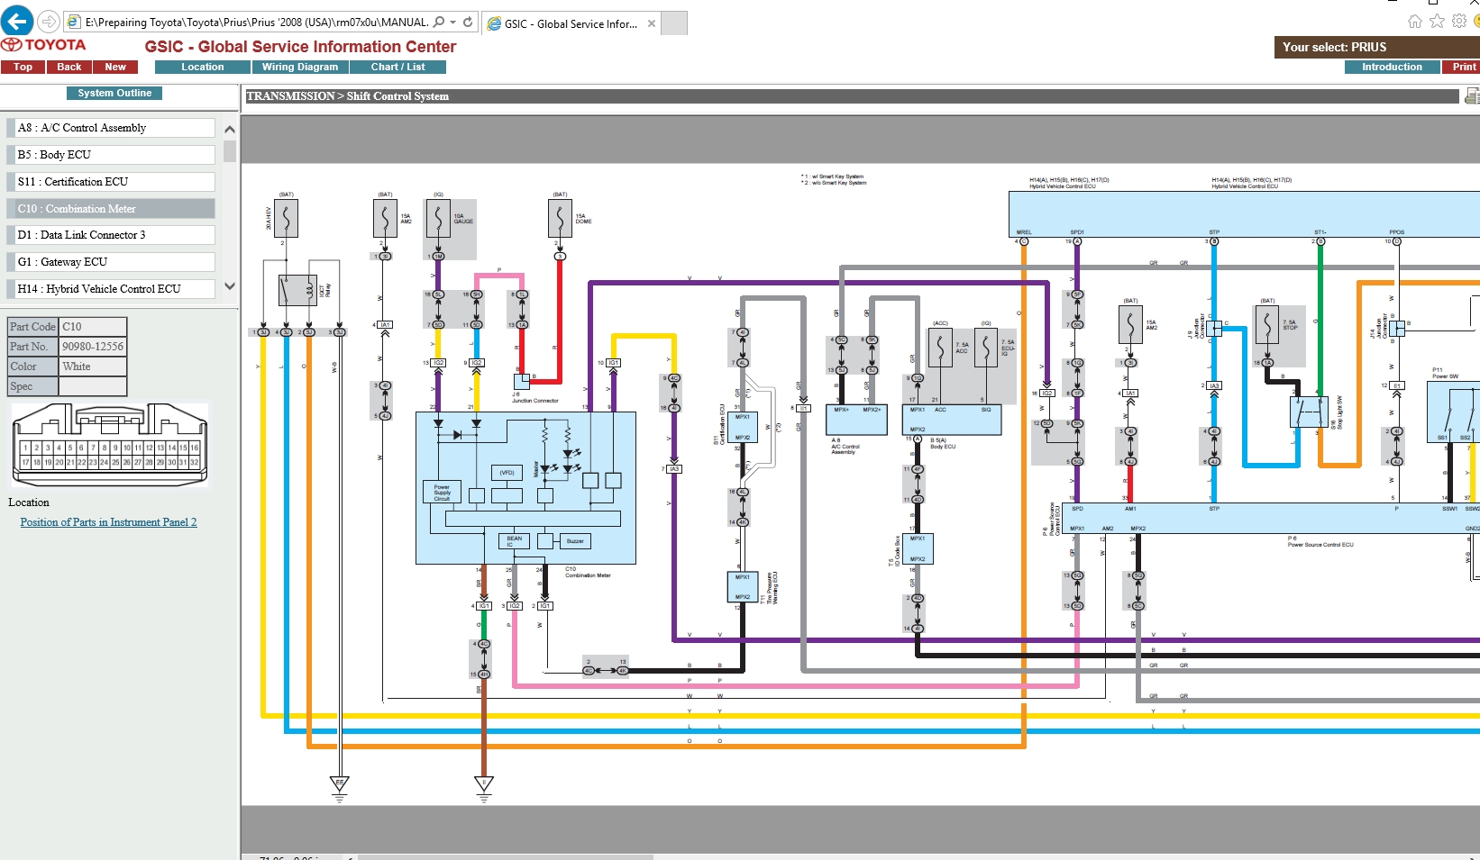Click the address bar URL field
This screenshot has height=860, width=1480.
click(257, 23)
